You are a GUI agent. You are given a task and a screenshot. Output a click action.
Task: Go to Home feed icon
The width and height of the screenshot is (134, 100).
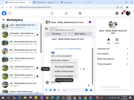point(52,13)
